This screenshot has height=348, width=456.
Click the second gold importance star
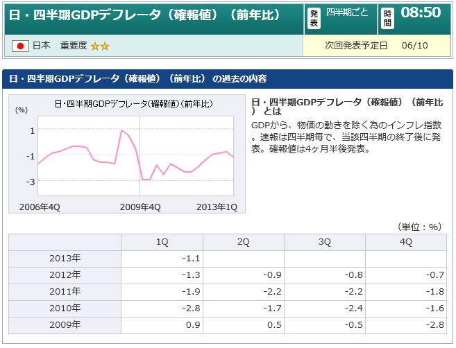click(x=105, y=46)
